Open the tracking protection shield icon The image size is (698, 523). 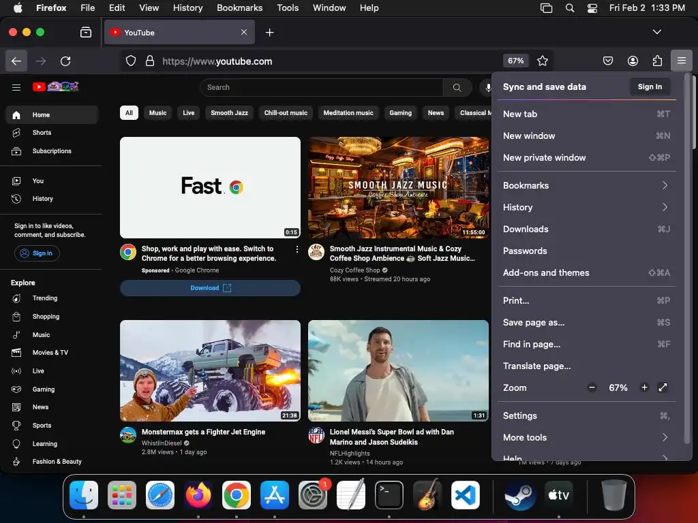(130, 61)
